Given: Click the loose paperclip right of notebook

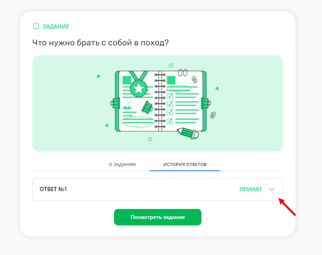Looking at the screenshot, I should (213, 115).
